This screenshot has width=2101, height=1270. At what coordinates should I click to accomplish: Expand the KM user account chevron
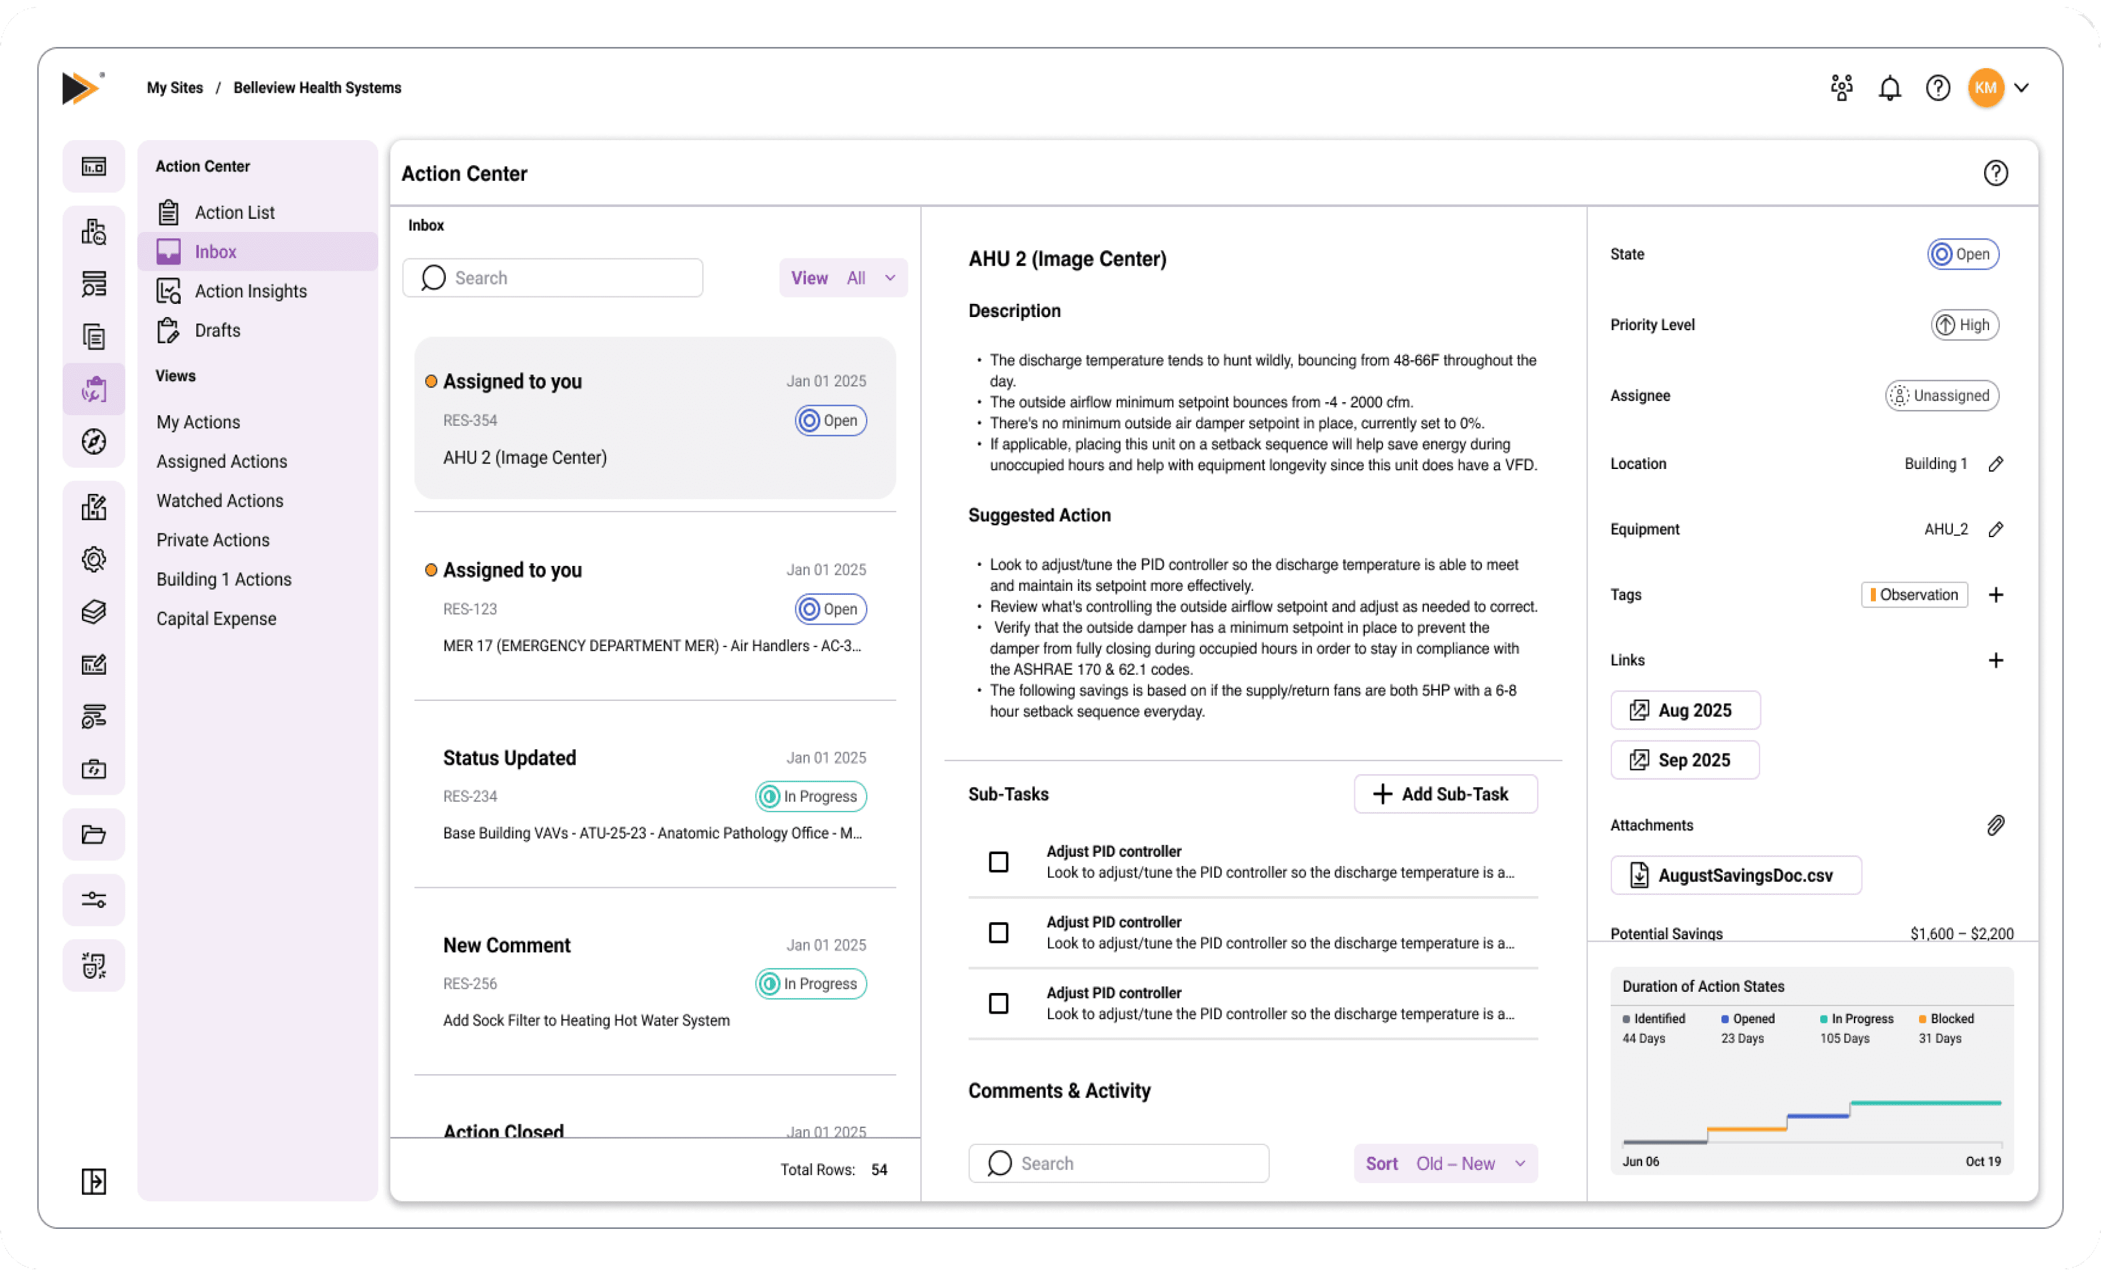2022,88
